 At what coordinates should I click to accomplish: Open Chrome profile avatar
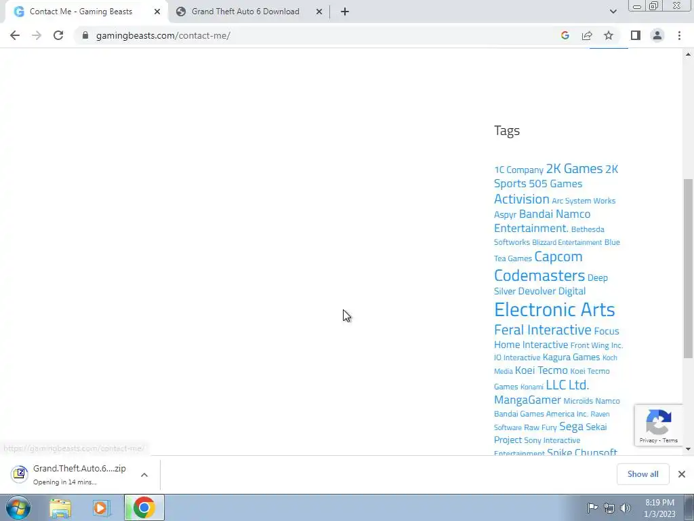pyautogui.click(x=657, y=35)
